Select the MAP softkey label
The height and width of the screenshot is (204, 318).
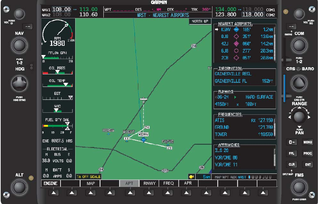[91, 183]
